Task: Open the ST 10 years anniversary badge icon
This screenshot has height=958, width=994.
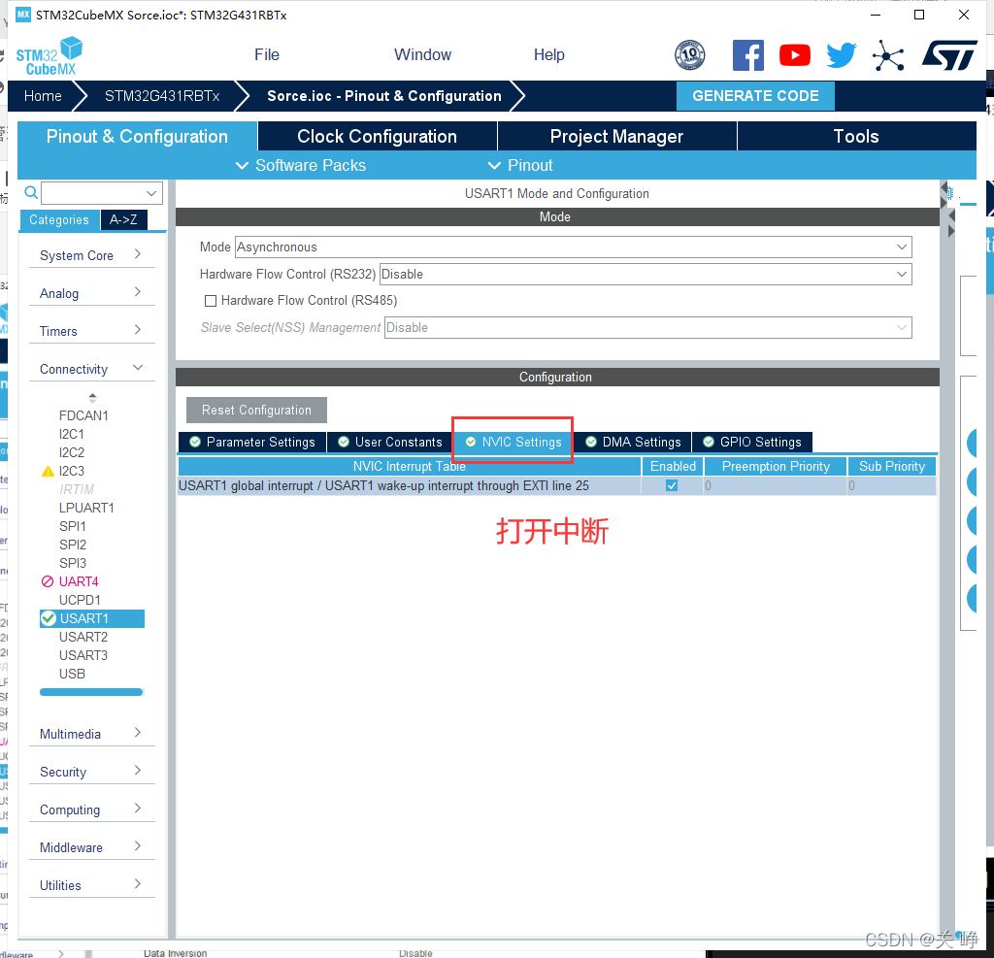Action: 690,54
